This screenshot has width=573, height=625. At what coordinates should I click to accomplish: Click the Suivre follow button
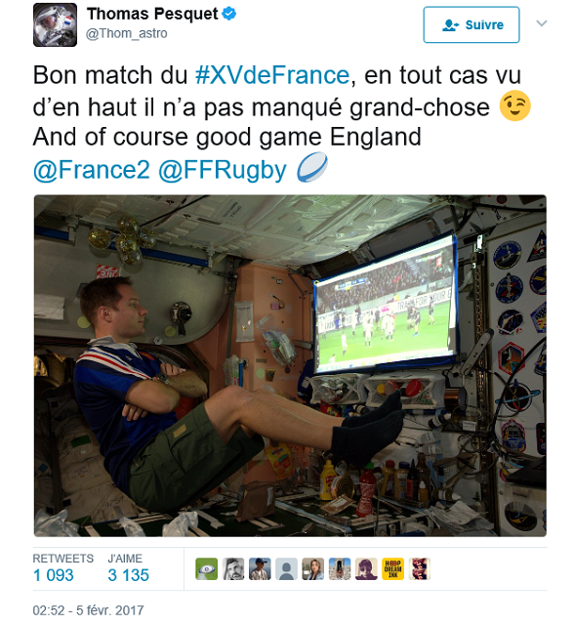click(x=471, y=24)
